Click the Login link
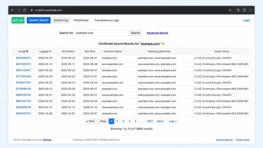 [247, 20]
